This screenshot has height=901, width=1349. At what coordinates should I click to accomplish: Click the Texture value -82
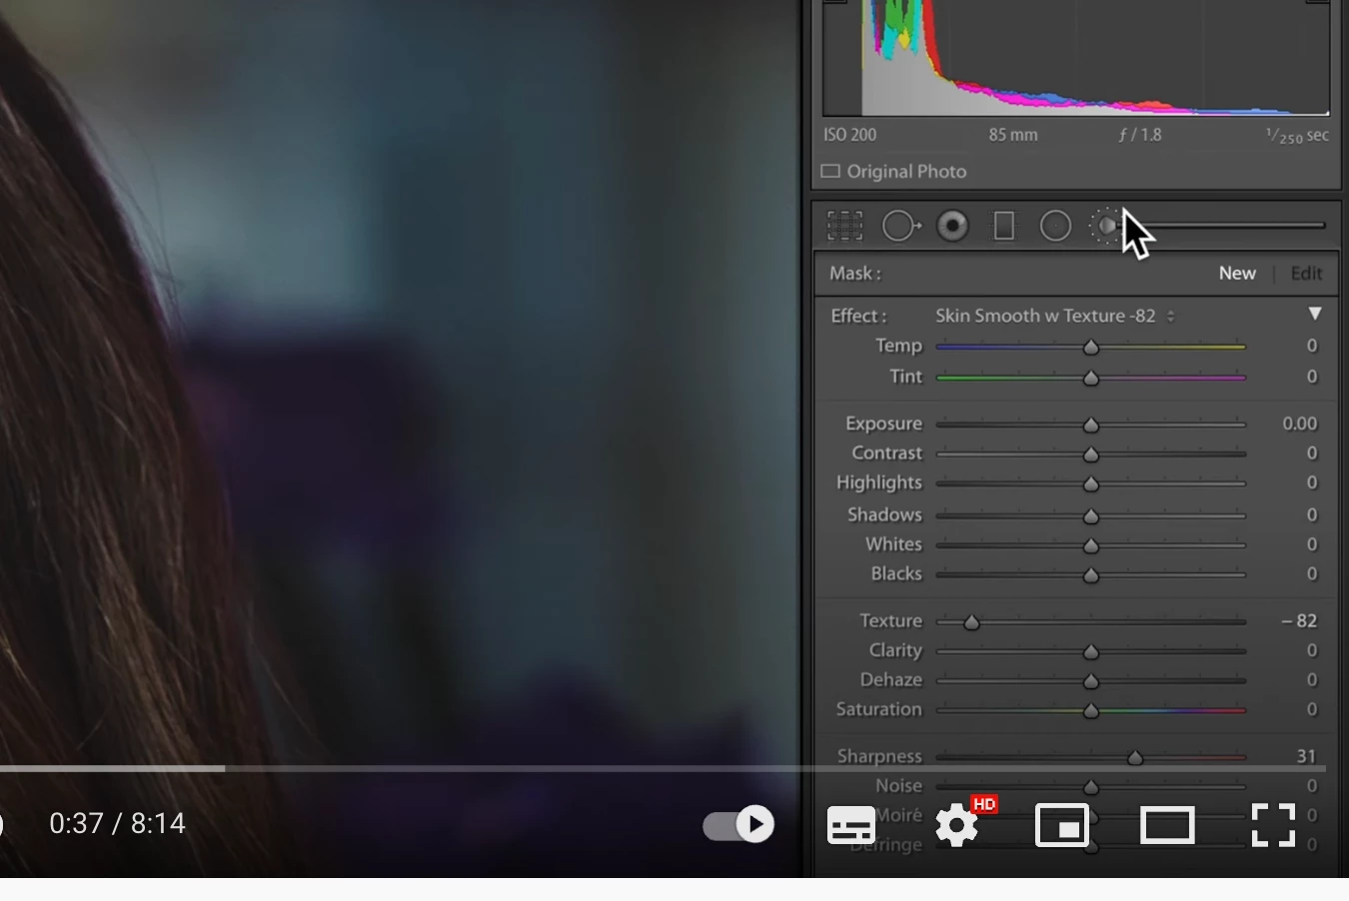coord(1299,621)
